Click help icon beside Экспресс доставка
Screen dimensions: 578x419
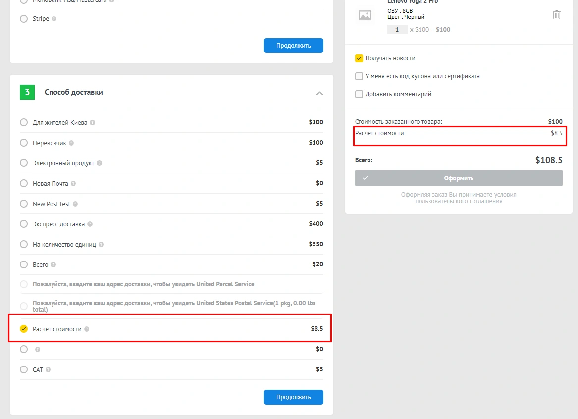[x=90, y=224]
